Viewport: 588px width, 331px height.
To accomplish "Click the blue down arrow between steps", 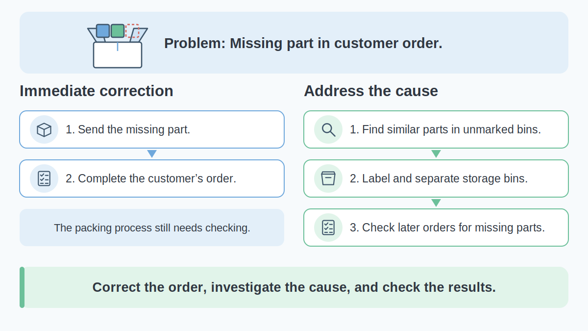I will pyautogui.click(x=152, y=153).
